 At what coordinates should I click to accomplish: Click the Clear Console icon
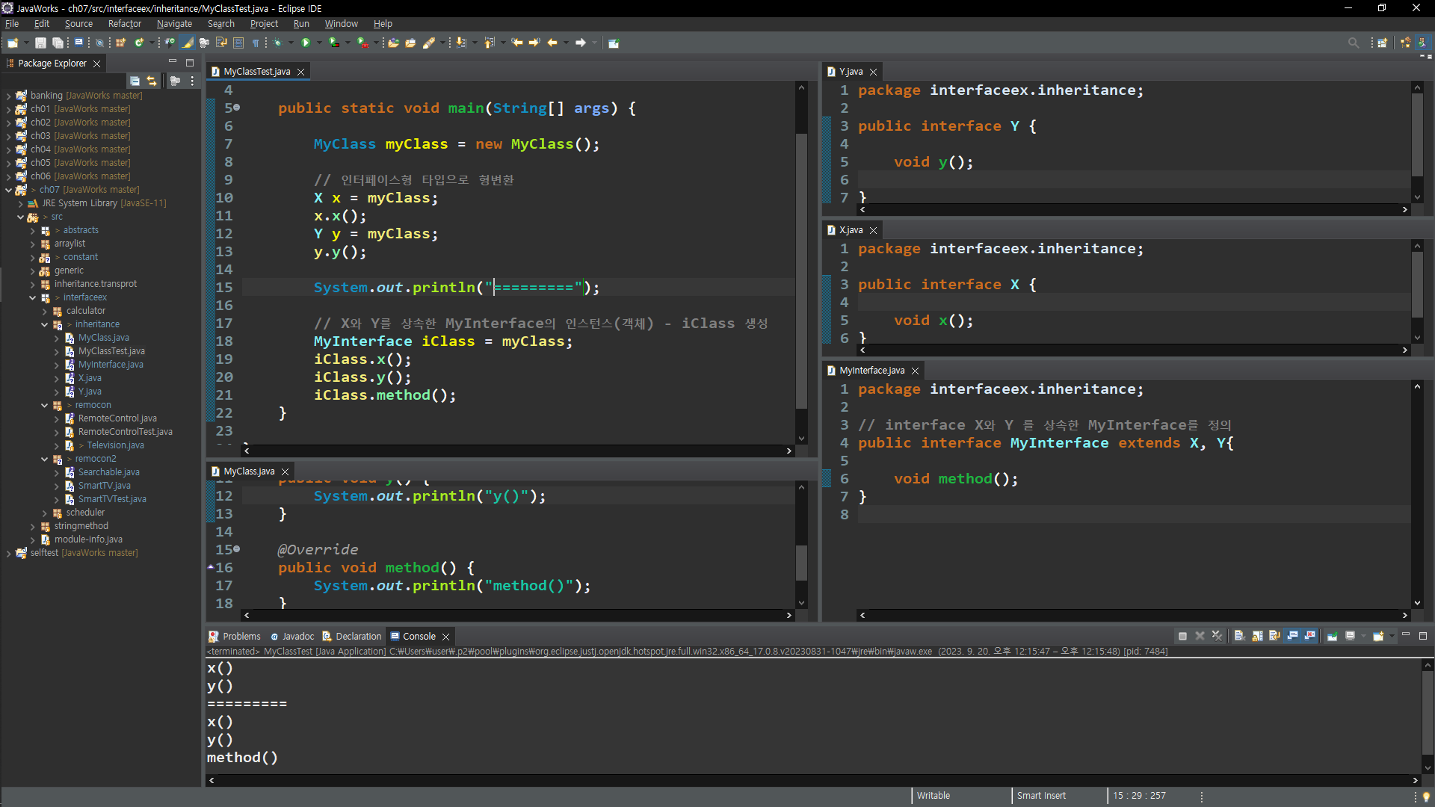(x=1239, y=636)
